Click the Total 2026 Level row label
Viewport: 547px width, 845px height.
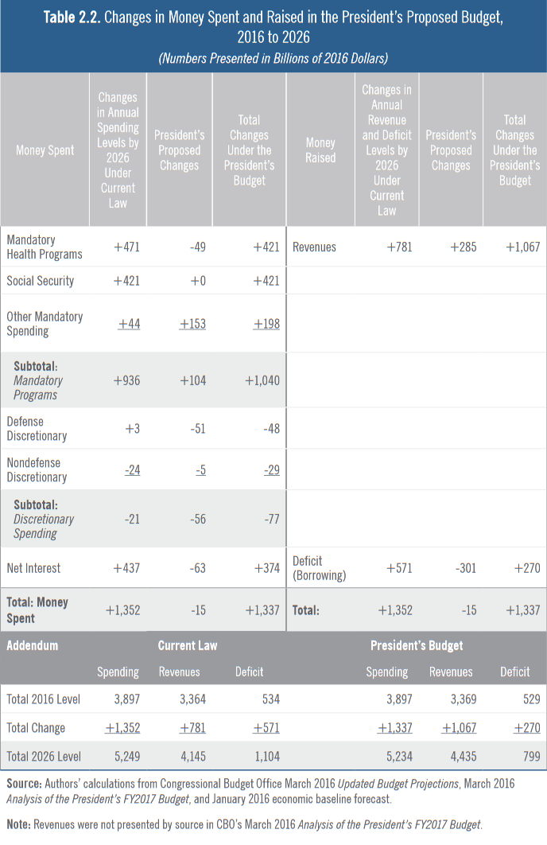tap(44, 756)
